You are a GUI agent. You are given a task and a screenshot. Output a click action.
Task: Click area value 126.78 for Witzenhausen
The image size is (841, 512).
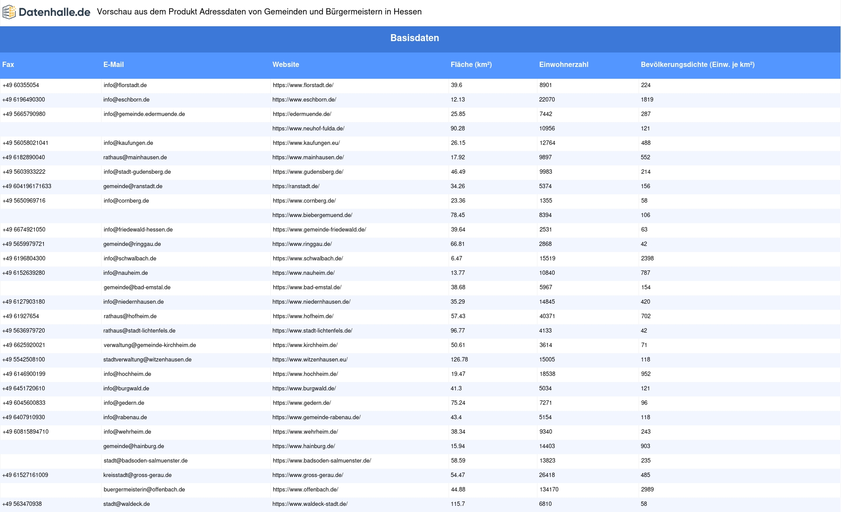(459, 360)
